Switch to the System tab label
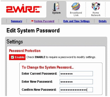This screenshot has height=97, width=110. pos(56,13)
